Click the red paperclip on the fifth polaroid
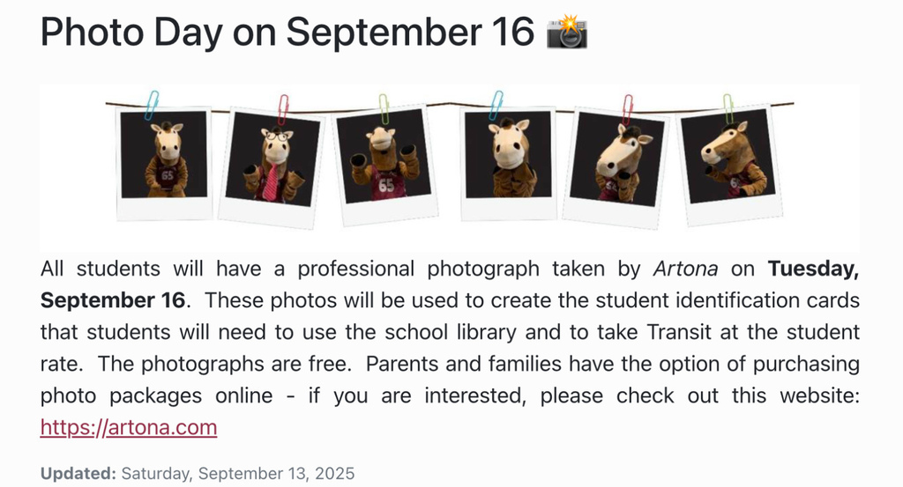 click(x=627, y=108)
